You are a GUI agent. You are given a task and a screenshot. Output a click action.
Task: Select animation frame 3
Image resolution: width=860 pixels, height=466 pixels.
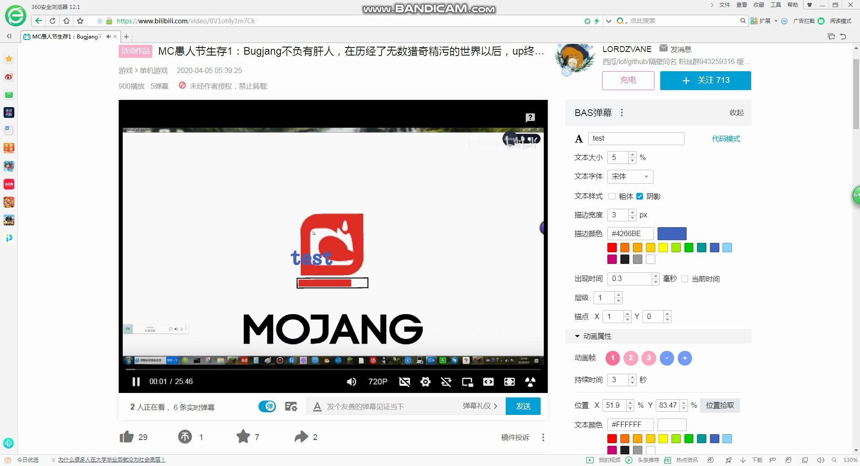(x=649, y=358)
